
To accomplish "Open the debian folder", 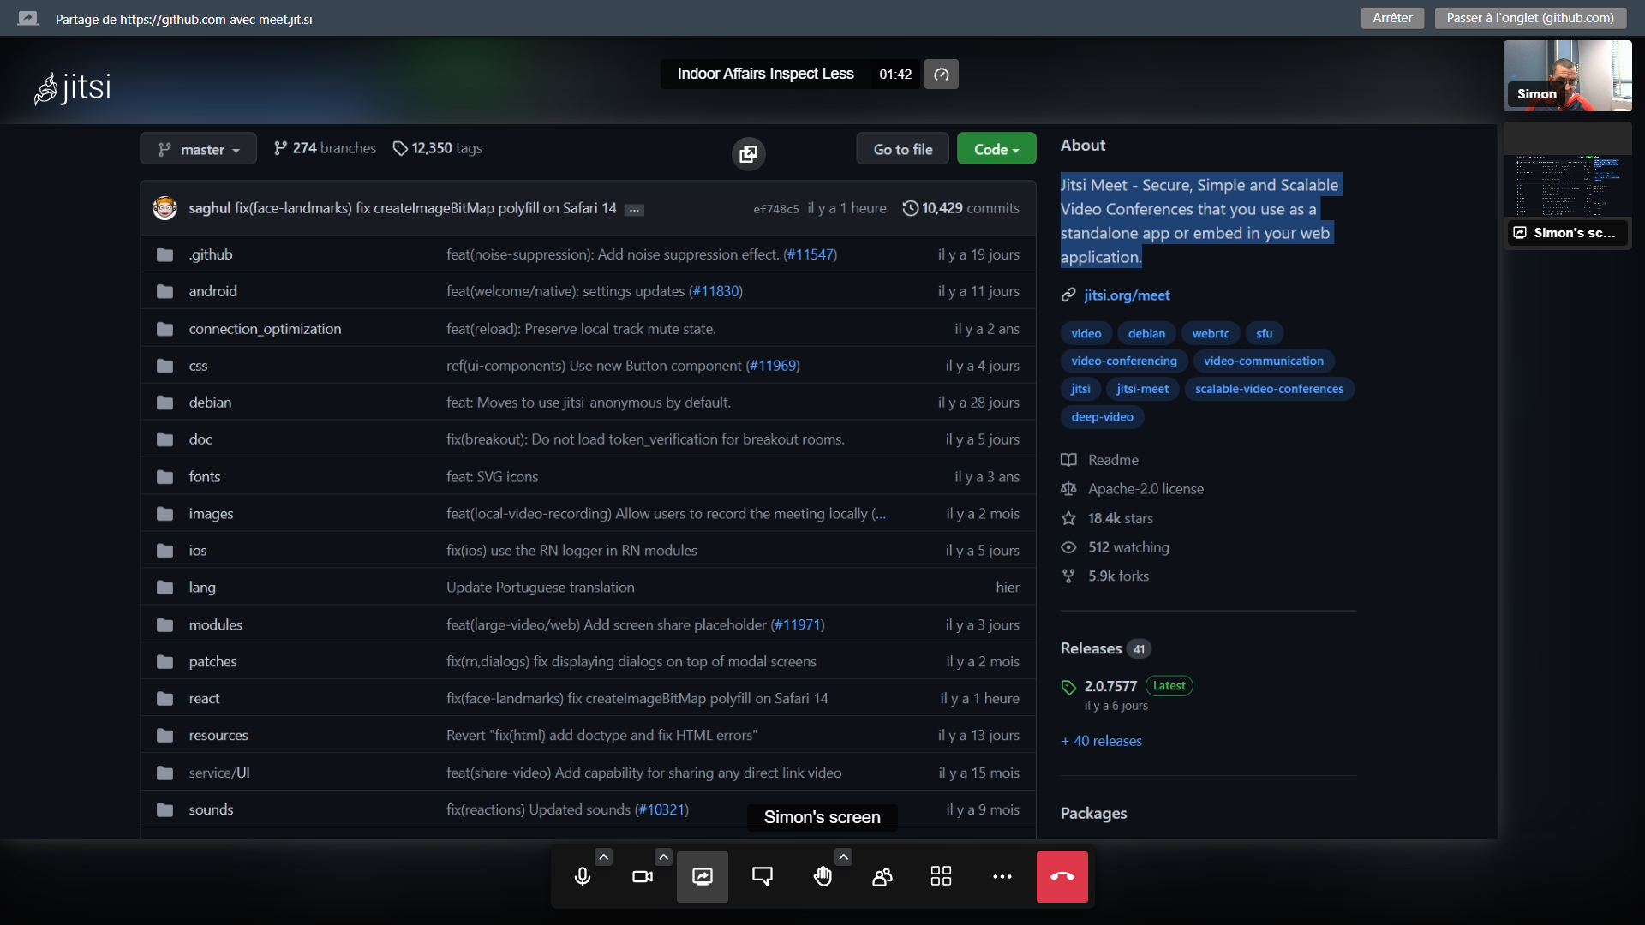I will pyautogui.click(x=210, y=403).
